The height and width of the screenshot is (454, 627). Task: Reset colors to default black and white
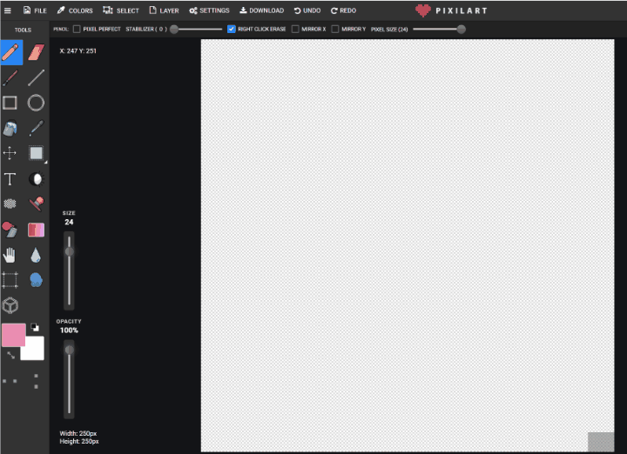[x=35, y=327]
